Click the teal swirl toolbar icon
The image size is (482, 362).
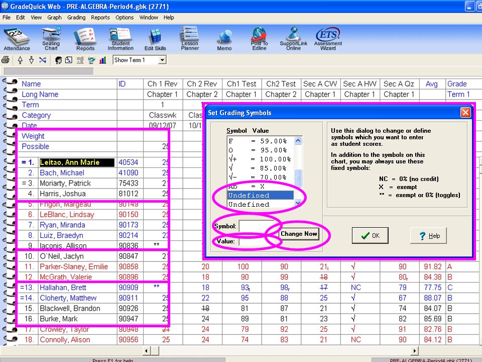(x=91, y=60)
